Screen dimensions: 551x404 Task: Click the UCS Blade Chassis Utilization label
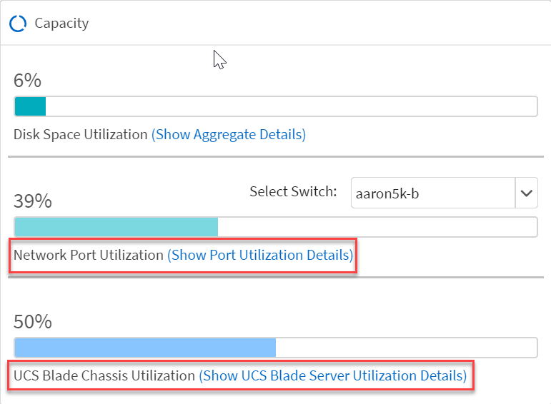[104, 375]
